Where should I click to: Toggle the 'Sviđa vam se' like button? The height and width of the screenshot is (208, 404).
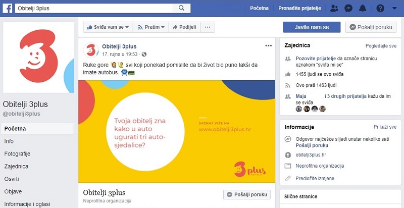click(108, 27)
